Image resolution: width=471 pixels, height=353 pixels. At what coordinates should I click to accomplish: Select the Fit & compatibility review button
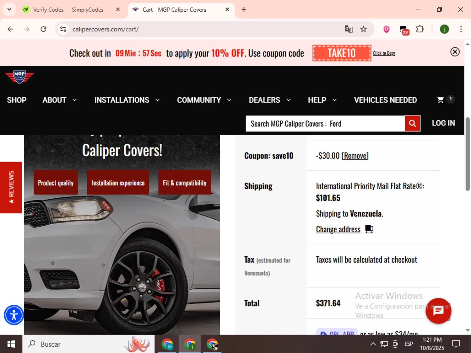coord(184,182)
